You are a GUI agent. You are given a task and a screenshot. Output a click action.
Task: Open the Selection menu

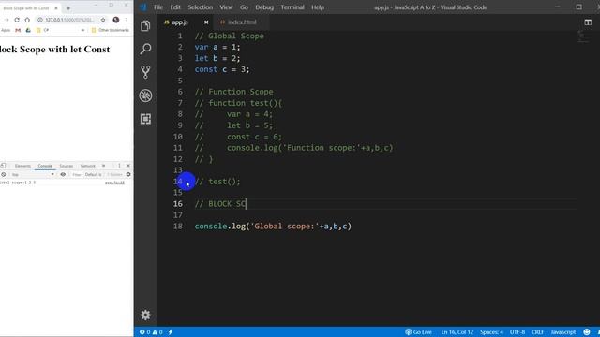pos(200,7)
